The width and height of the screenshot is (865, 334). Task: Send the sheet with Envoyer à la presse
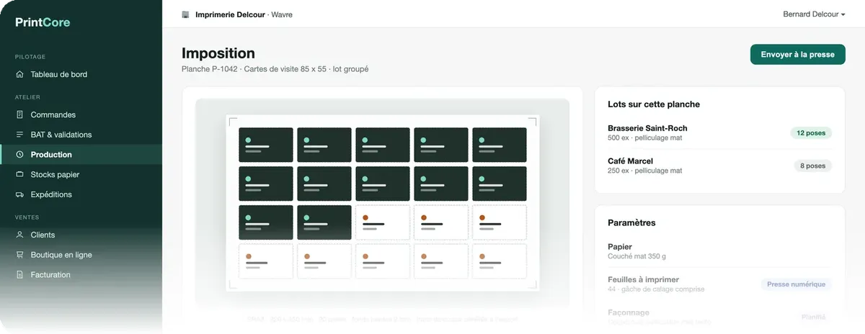coord(798,55)
